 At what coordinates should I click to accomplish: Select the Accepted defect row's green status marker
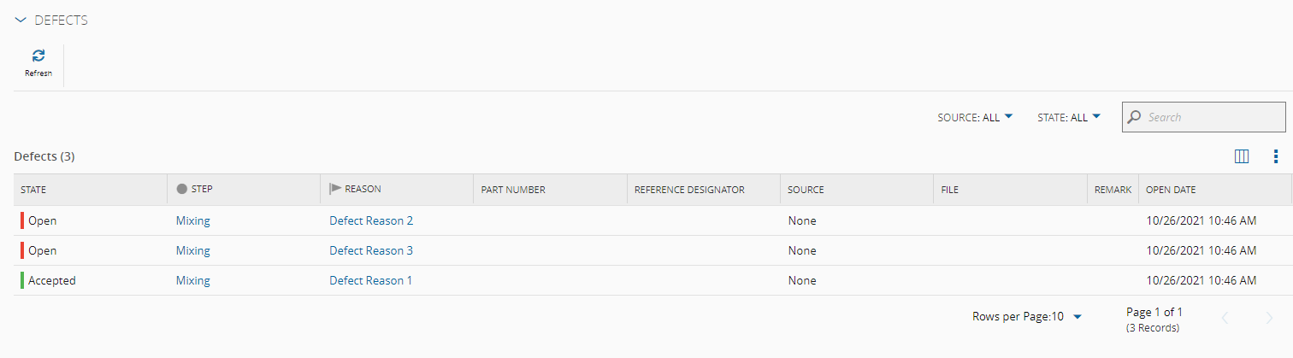pyautogui.click(x=22, y=280)
